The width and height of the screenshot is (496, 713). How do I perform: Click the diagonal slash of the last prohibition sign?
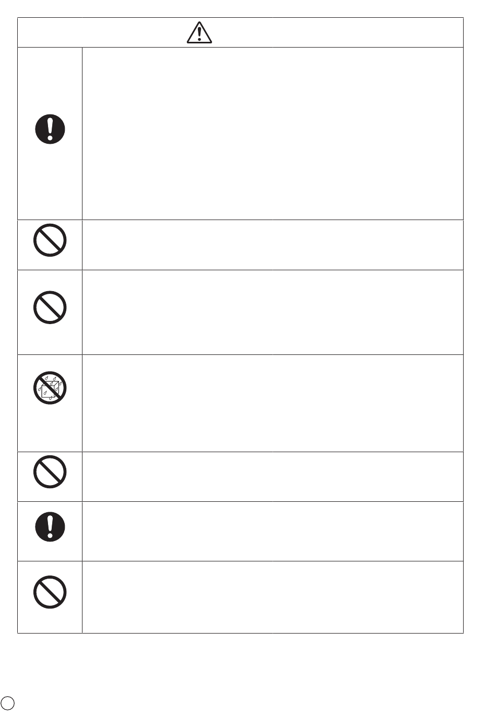click(x=50, y=592)
